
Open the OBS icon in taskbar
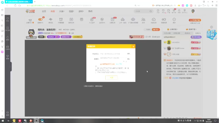pyautogui.click(x=36, y=121)
